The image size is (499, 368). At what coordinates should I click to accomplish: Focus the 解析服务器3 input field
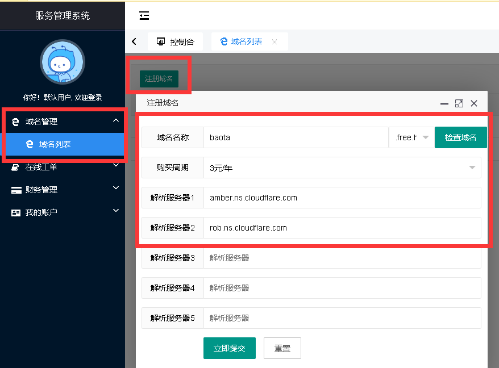342,258
